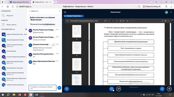Screen dimensions: 174x97
Task: Download the PDF document
Action: pos(163,21)
